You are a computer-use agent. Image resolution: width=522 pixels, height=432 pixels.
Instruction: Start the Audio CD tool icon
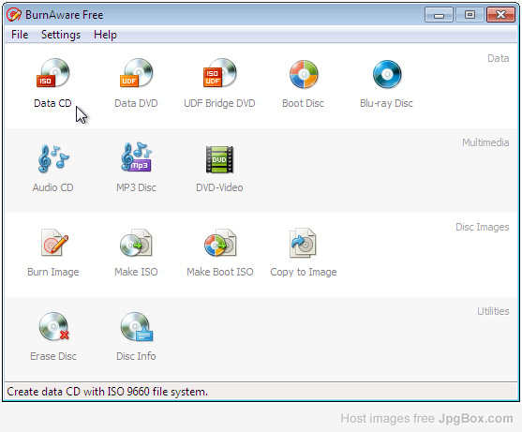tap(53, 158)
